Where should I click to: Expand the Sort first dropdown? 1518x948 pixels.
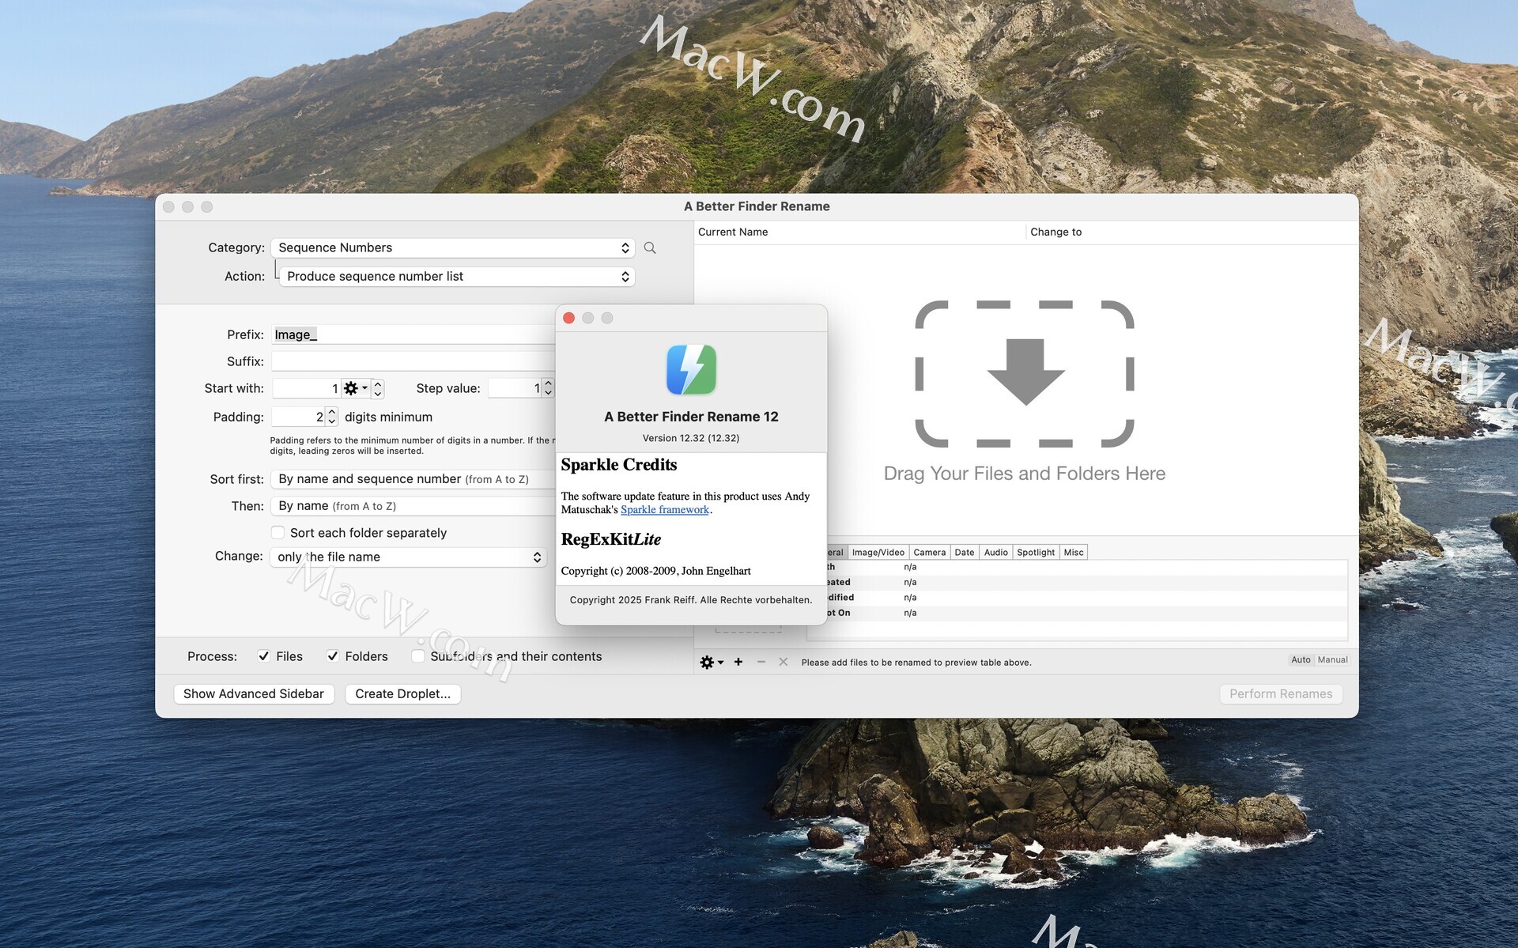(x=413, y=479)
